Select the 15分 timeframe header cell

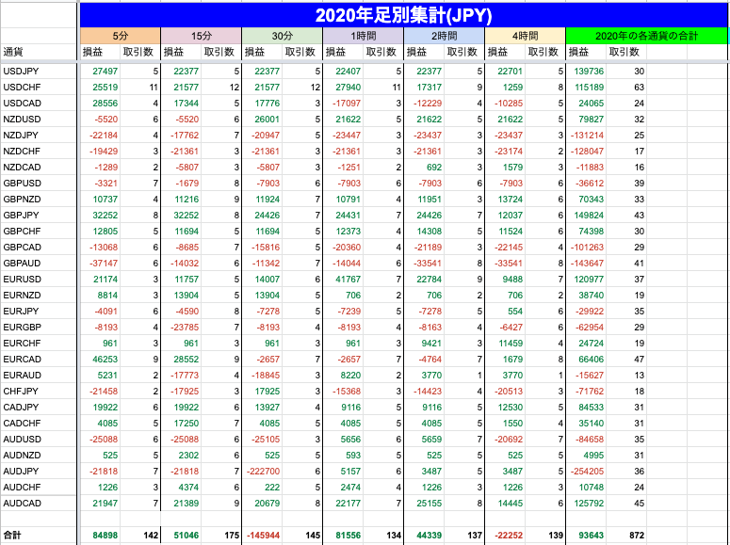[x=201, y=36]
